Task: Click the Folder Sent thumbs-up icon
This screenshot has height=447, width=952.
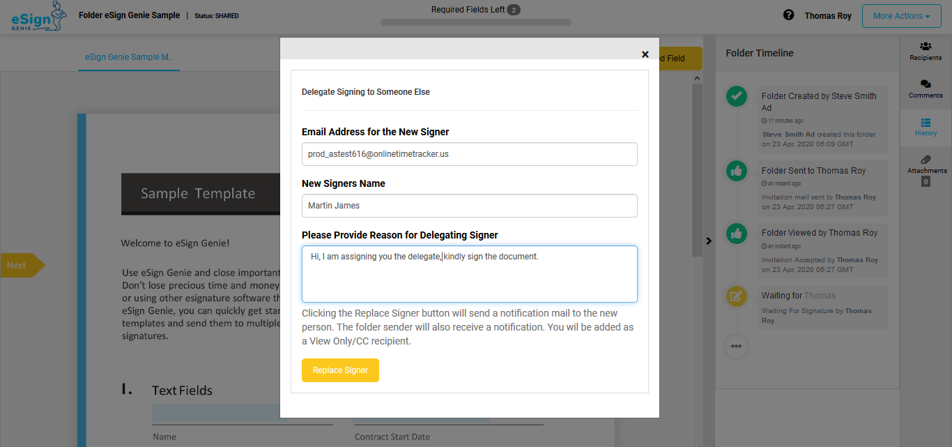Action: tap(737, 171)
